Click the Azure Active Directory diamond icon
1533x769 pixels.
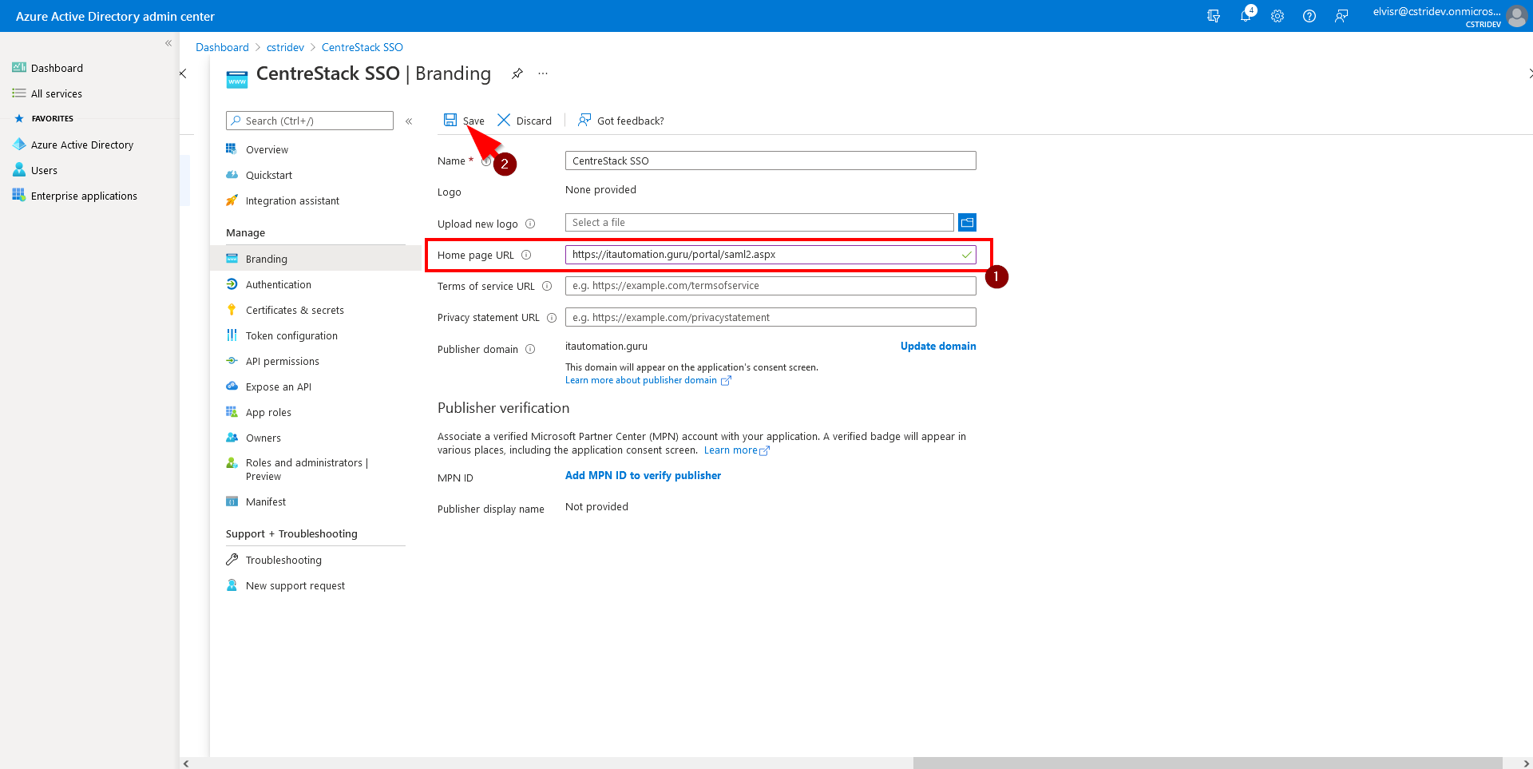point(19,145)
